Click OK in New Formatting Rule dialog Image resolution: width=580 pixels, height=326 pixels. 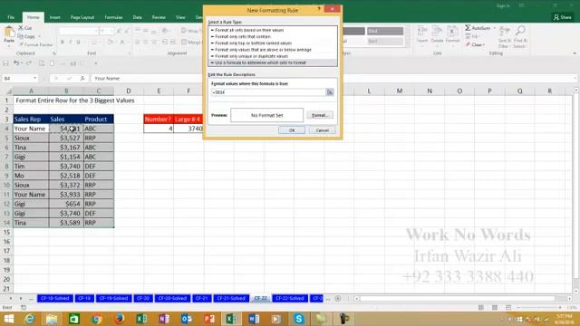point(292,130)
